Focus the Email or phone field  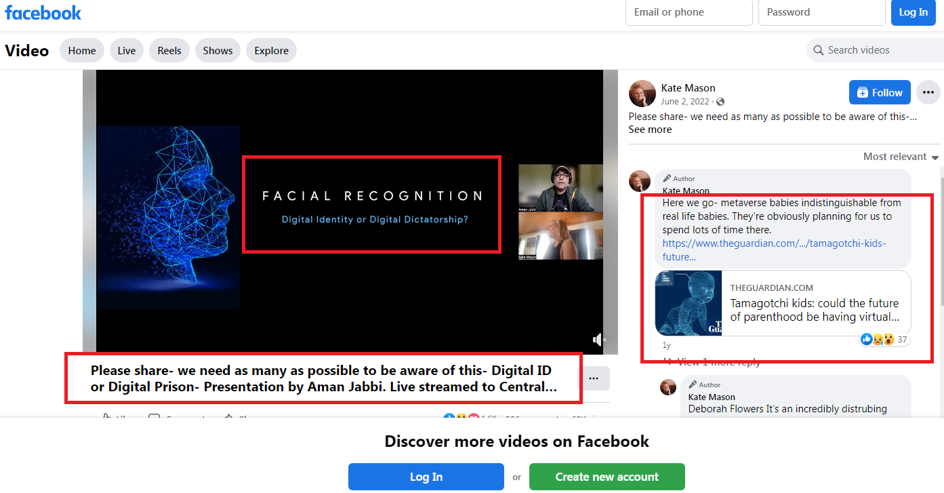click(689, 12)
